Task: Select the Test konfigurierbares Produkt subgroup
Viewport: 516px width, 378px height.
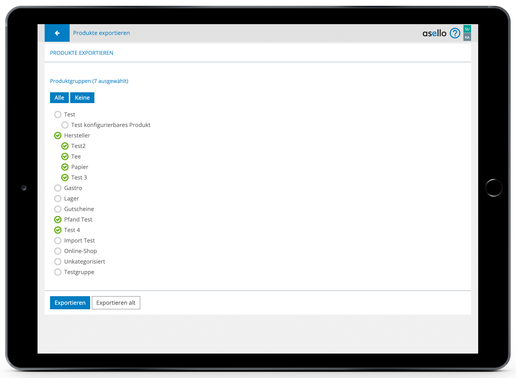Action: pos(65,125)
